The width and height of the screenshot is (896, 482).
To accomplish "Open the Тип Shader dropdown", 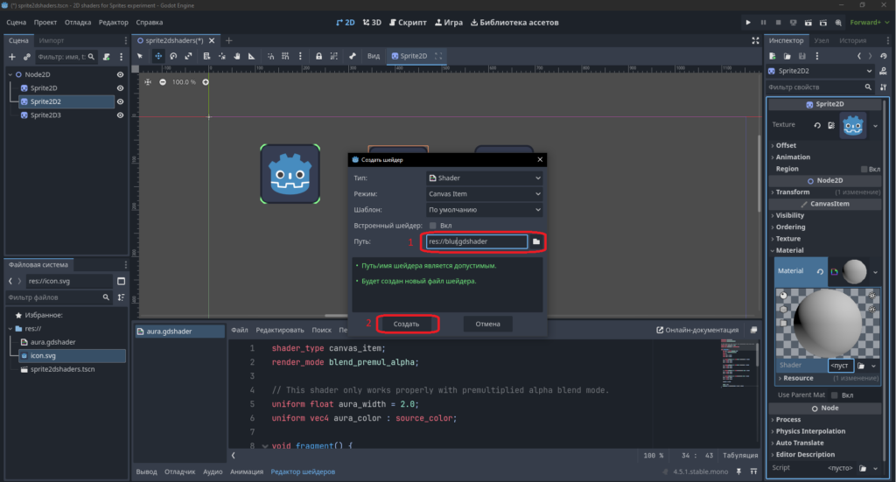I will tap(484, 178).
